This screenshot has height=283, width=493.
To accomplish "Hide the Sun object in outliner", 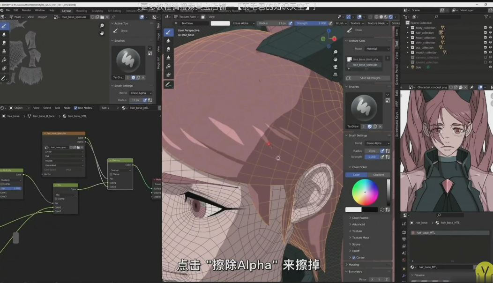I will [x=490, y=67].
